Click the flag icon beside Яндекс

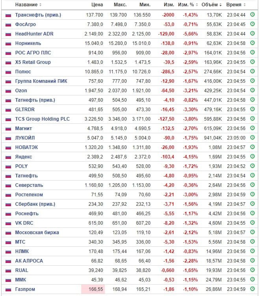(8, 157)
